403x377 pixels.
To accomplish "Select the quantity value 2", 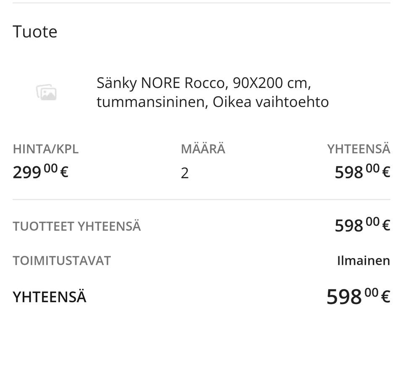I will coord(185,173).
